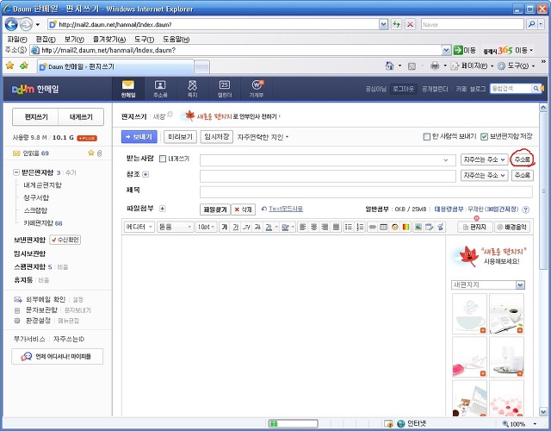This screenshot has width=551, height=431.
Task: Insert hyperlink icon in editor toolbar
Action: (372, 227)
